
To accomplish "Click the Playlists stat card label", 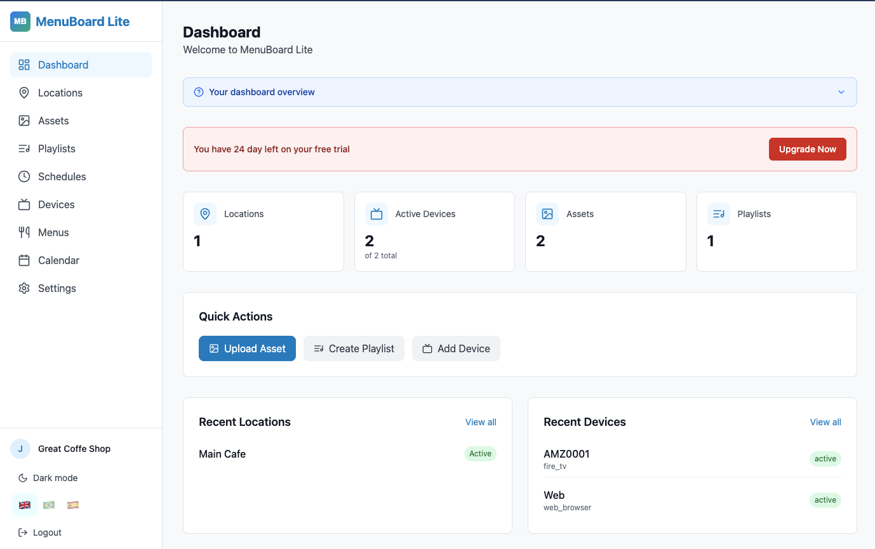I will click(x=754, y=214).
